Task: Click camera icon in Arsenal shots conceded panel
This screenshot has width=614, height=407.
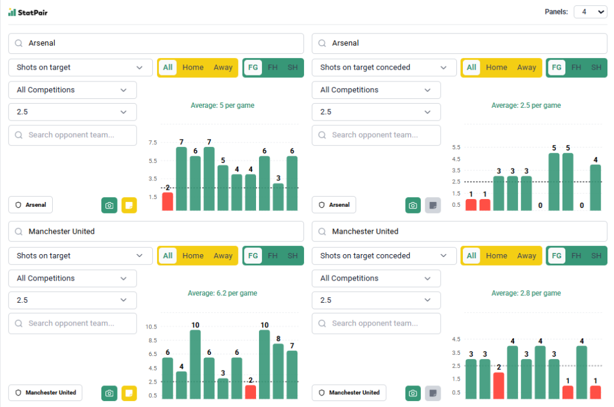Action: coord(413,205)
